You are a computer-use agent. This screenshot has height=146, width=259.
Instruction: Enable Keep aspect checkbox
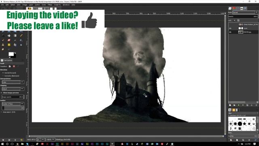pos(2,112)
